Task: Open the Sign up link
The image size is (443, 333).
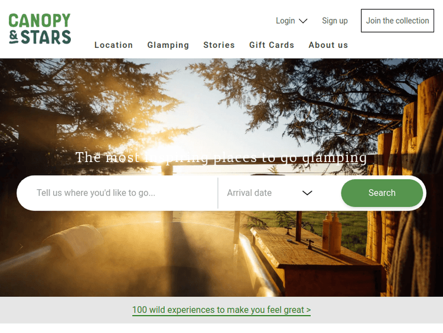Action: [x=335, y=21]
